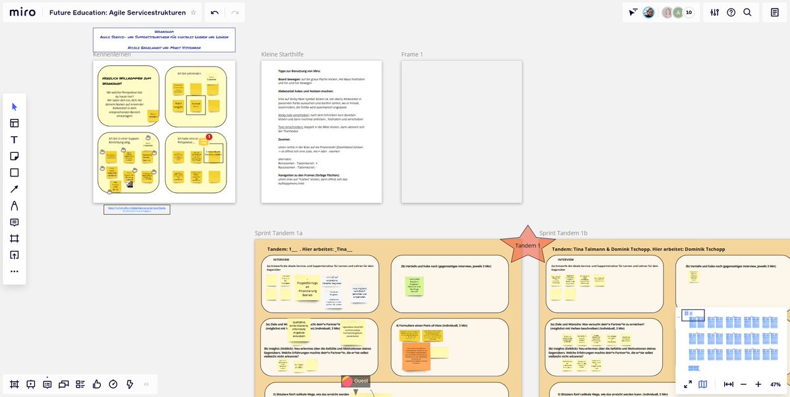The image size is (790, 397).
Task: Select the green sticky note in section 2b
Action: (414, 286)
